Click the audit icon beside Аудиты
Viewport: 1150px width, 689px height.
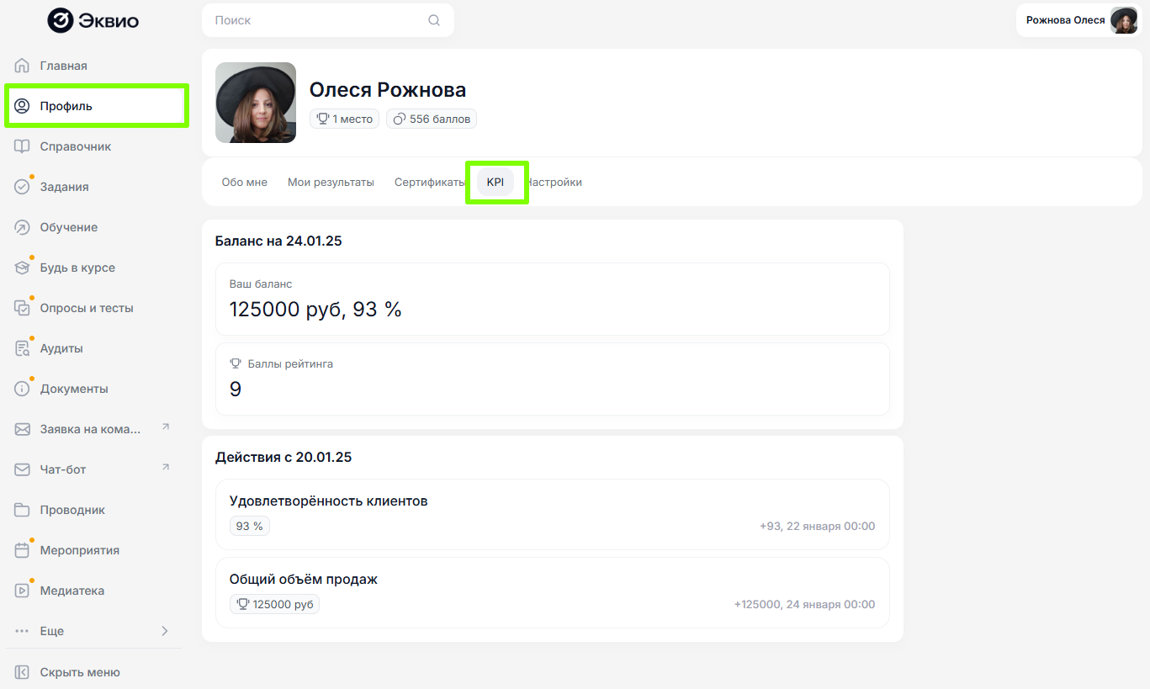23,348
